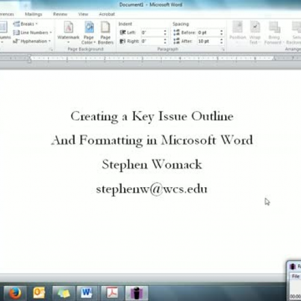Open the References tab
Image resolution: width=301 pixels, height=301 pixels.
[x=7, y=14]
